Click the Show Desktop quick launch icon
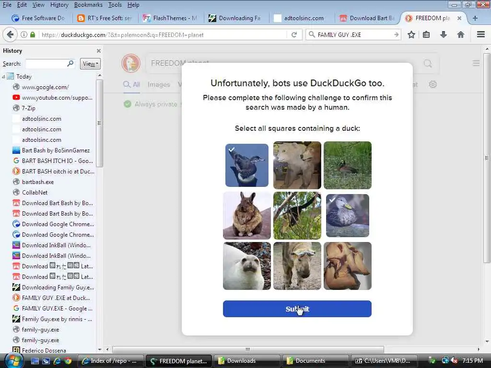491x368 pixels. click(35, 361)
